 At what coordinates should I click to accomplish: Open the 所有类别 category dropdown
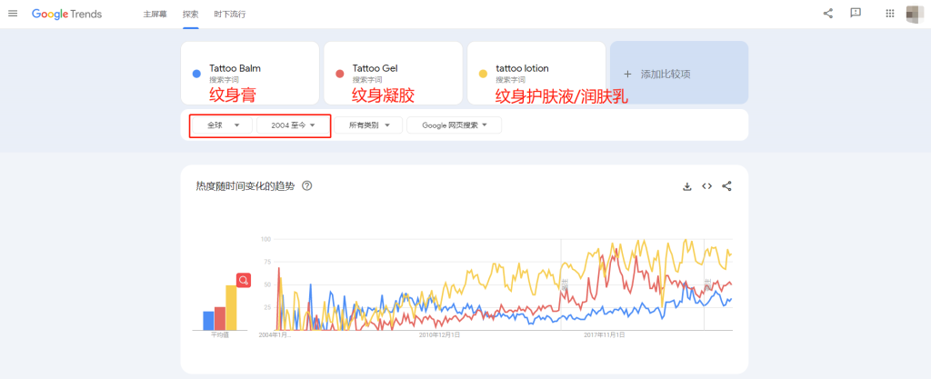click(x=368, y=125)
